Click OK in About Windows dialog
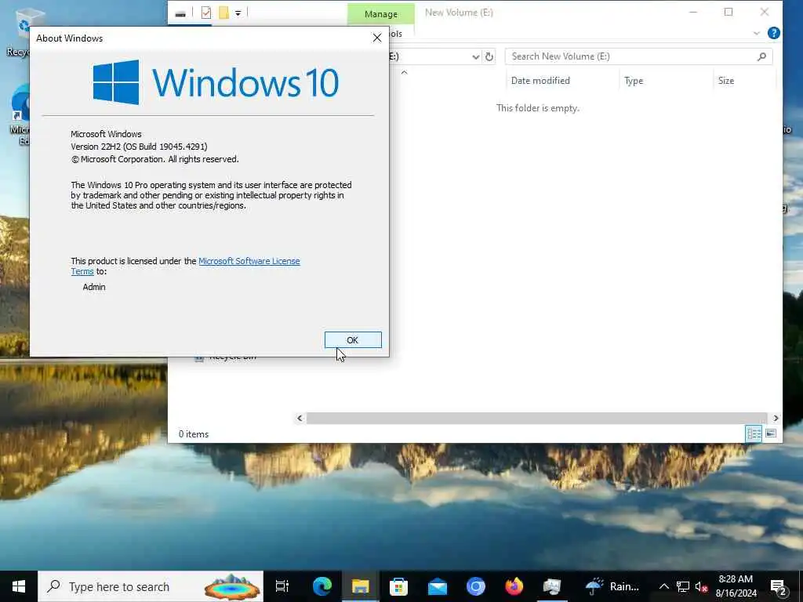 coord(353,340)
